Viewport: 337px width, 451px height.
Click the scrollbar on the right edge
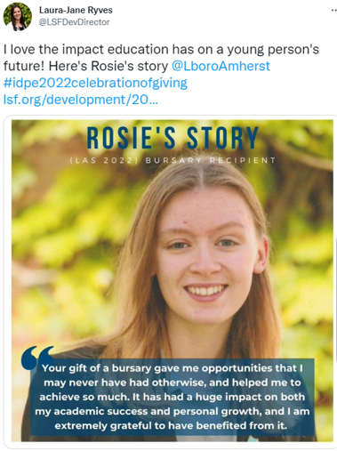(336, 300)
